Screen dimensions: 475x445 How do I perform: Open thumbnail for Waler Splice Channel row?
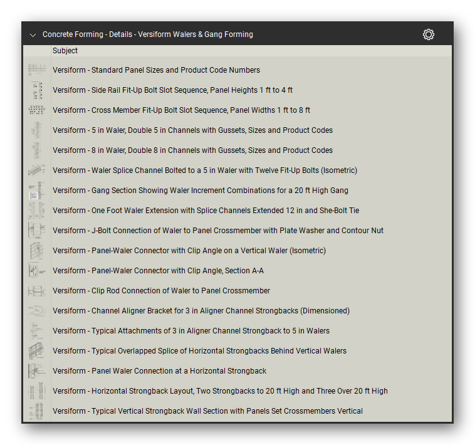[x=37, y=170]
